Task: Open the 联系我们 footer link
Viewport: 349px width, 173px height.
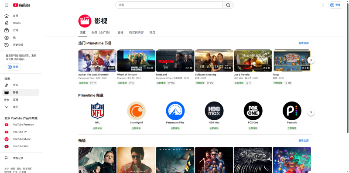Action: point(27,169)
